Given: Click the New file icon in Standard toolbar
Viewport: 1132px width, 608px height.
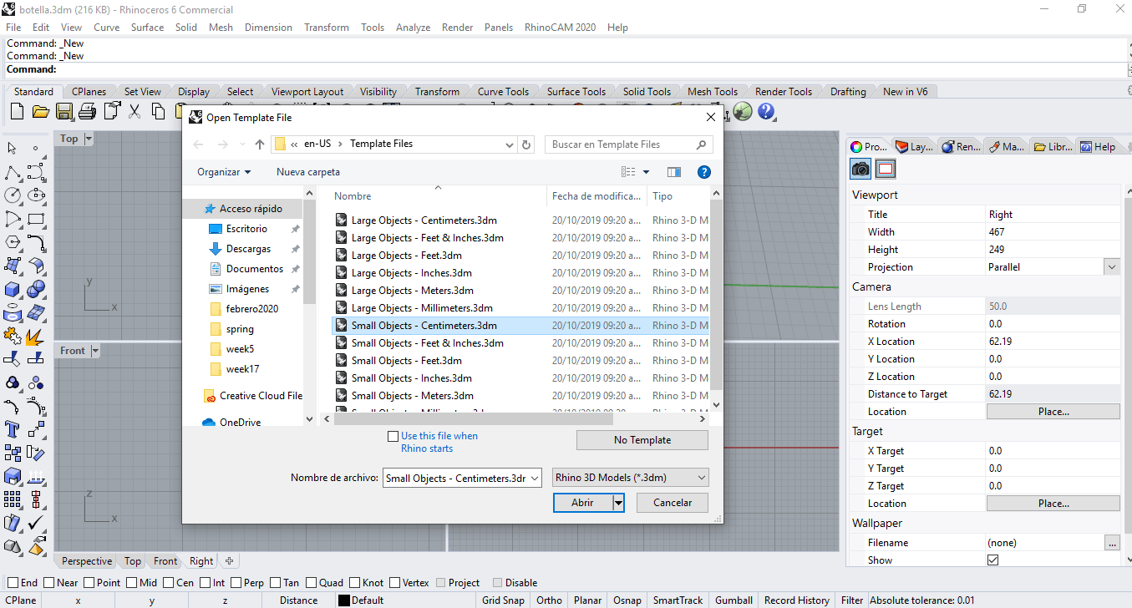Looking at the screenshot, I should (x=18, y=111).
